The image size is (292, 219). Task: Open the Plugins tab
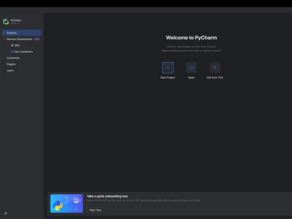click(x=11, y=64)
